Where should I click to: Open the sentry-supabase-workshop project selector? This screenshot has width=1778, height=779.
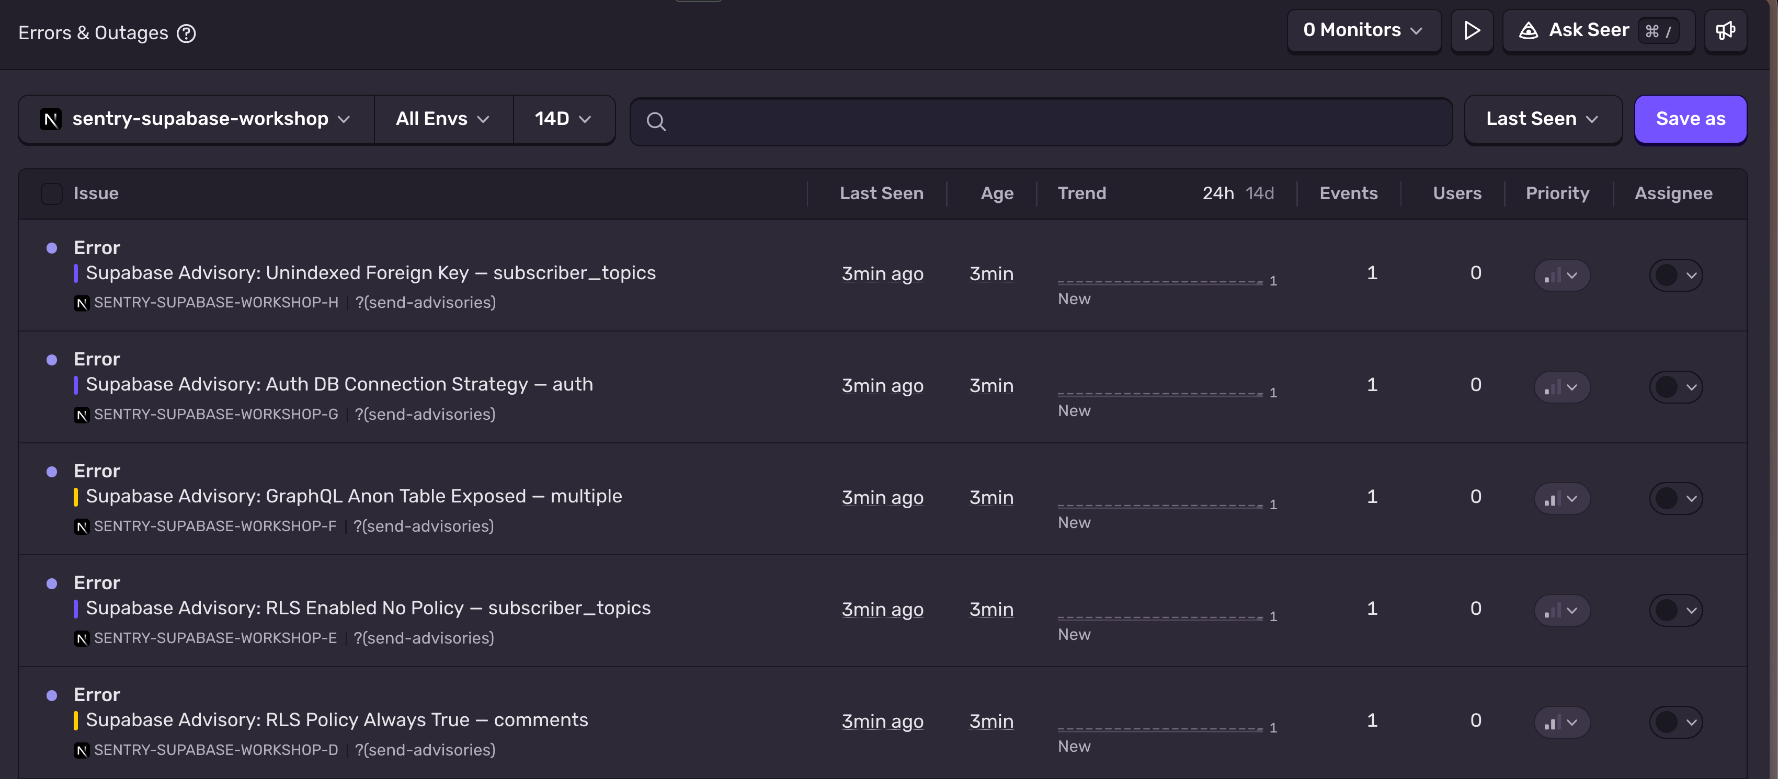click(196, 119)
